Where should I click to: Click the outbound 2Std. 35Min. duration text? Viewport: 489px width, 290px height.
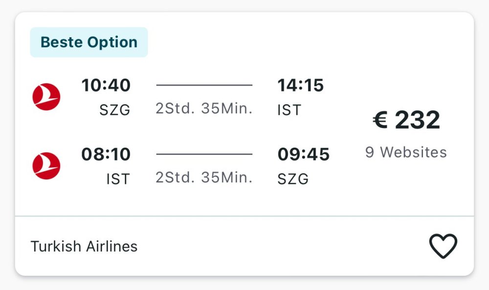[204, 109]
